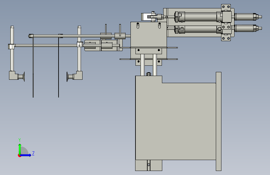The image size is (270, 175).
Task: Click the blue Z axis arrow of triad
Action: click(26, 155)
